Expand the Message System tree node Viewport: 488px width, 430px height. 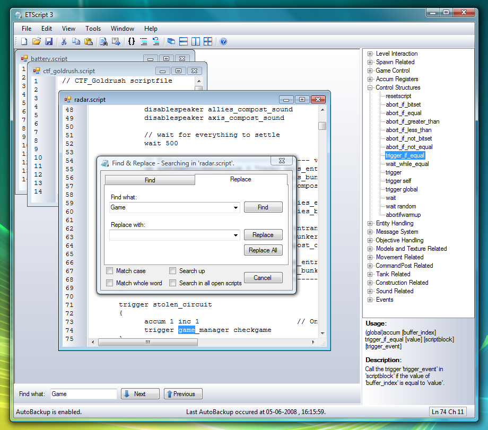[370, 232]
